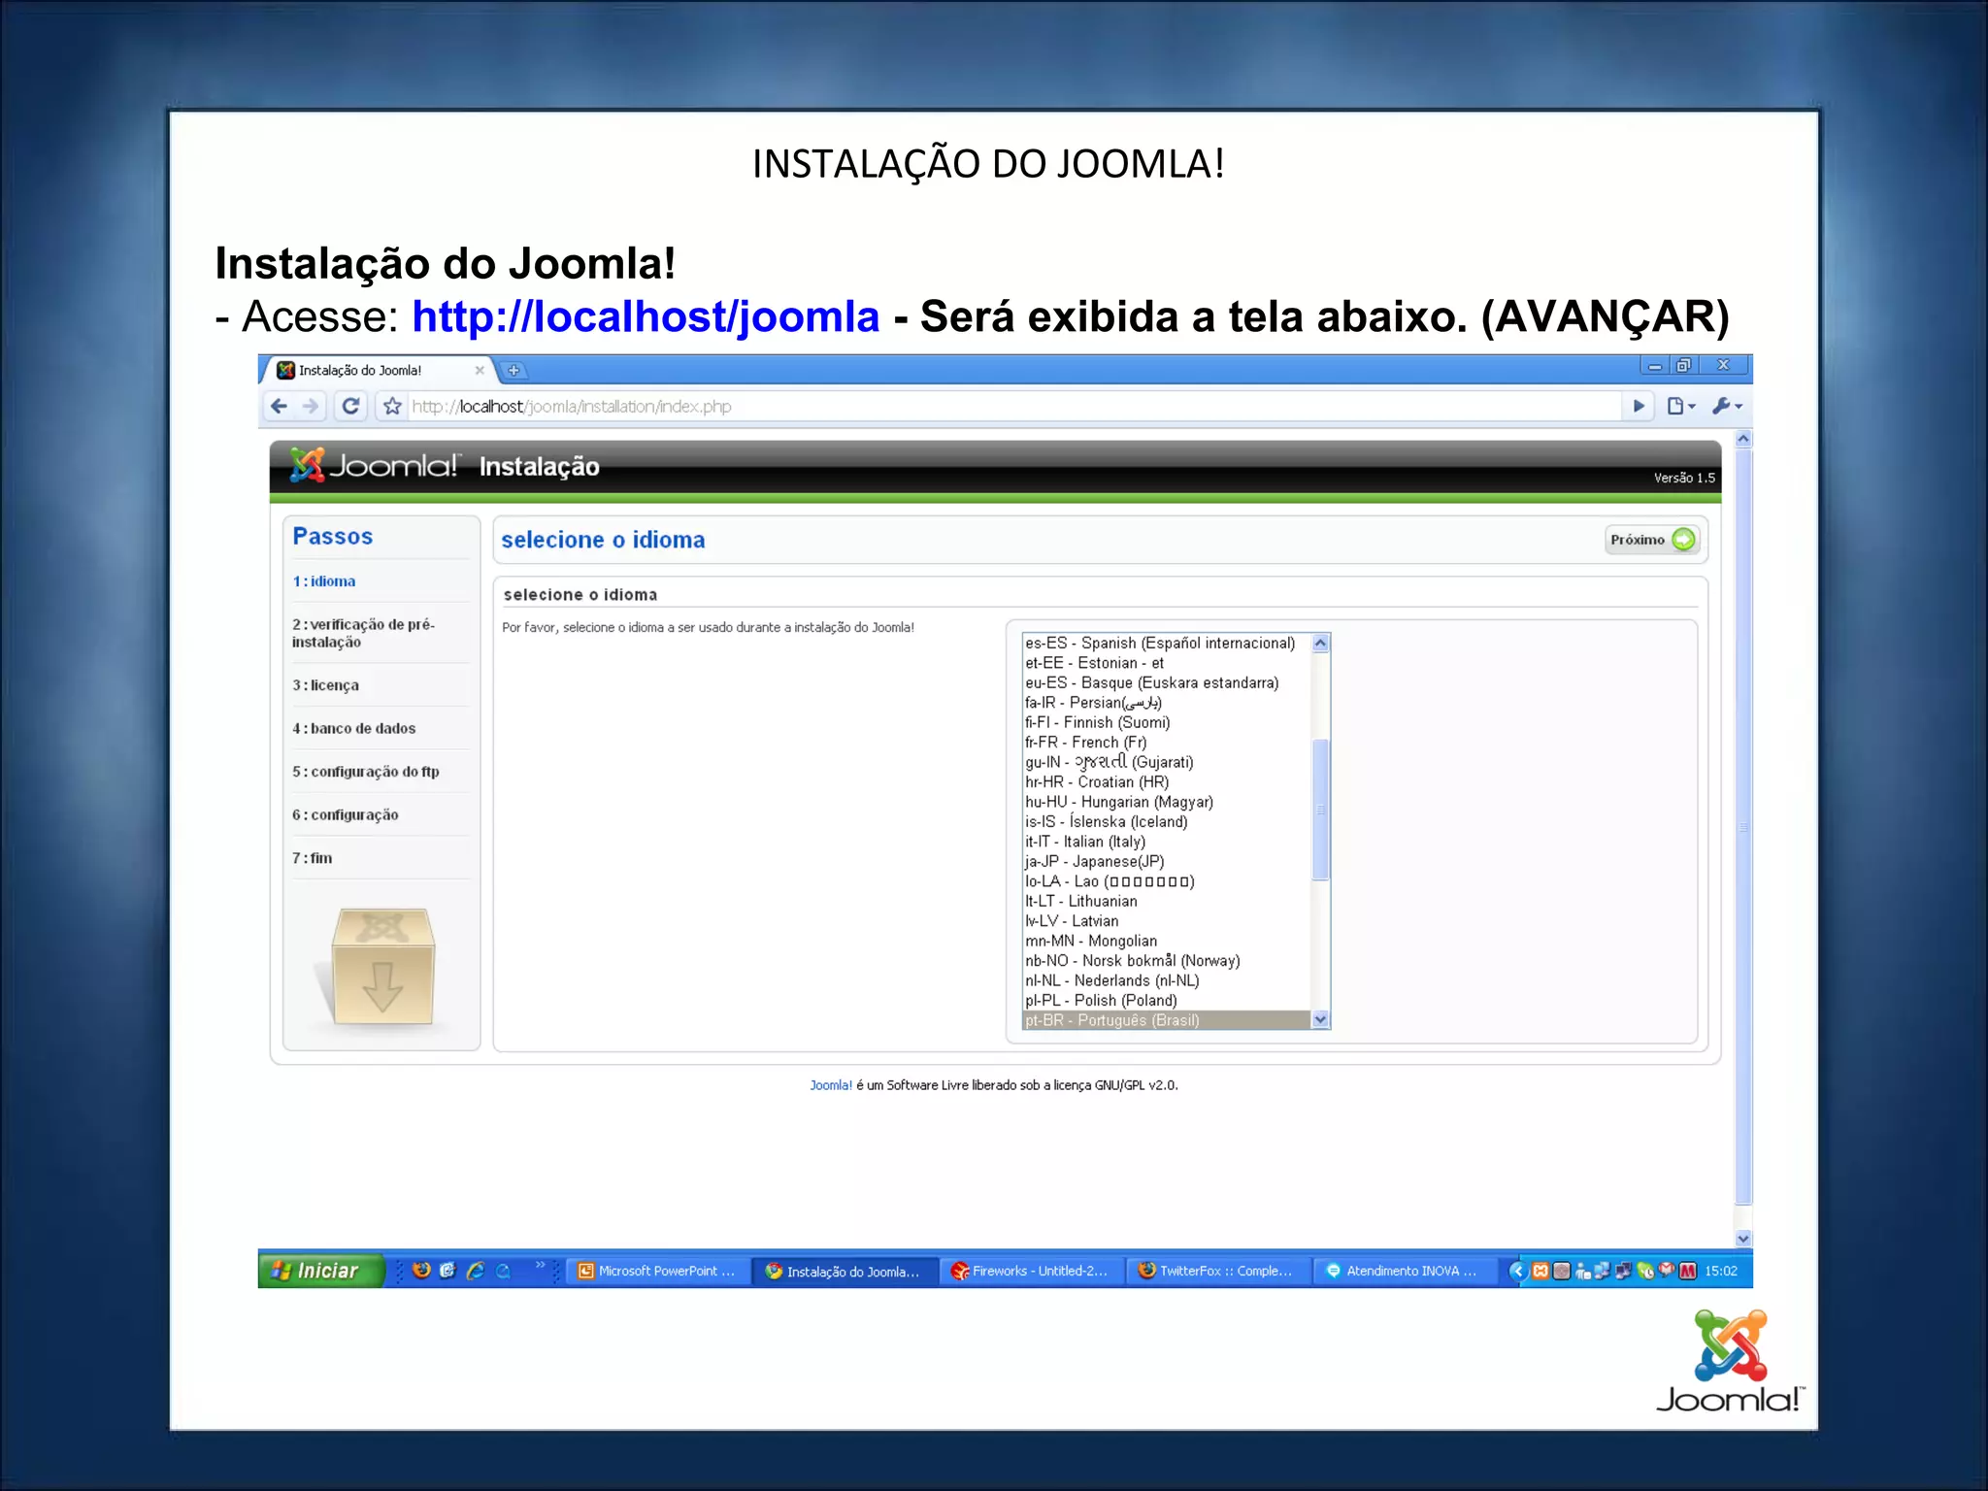Launch Internet Explorer from quick launch
The height and width of the screenshot is (1491, 1988).
476,1271
